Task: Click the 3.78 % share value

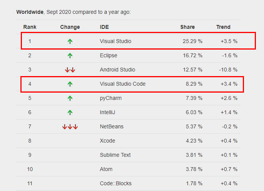Action: point(194,169)
